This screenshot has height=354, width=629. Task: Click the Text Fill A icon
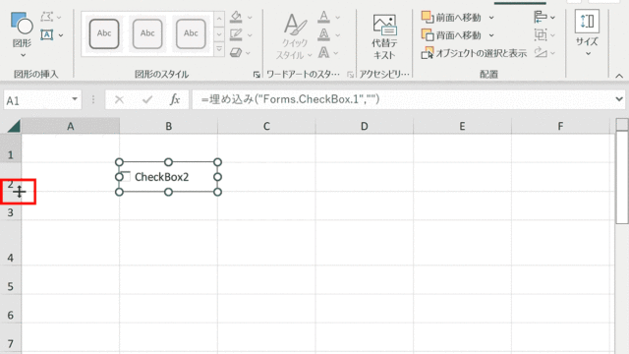coord(323,17)
